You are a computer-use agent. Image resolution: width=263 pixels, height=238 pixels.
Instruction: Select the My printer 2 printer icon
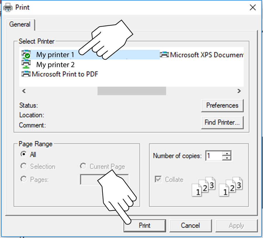point(26,65)
